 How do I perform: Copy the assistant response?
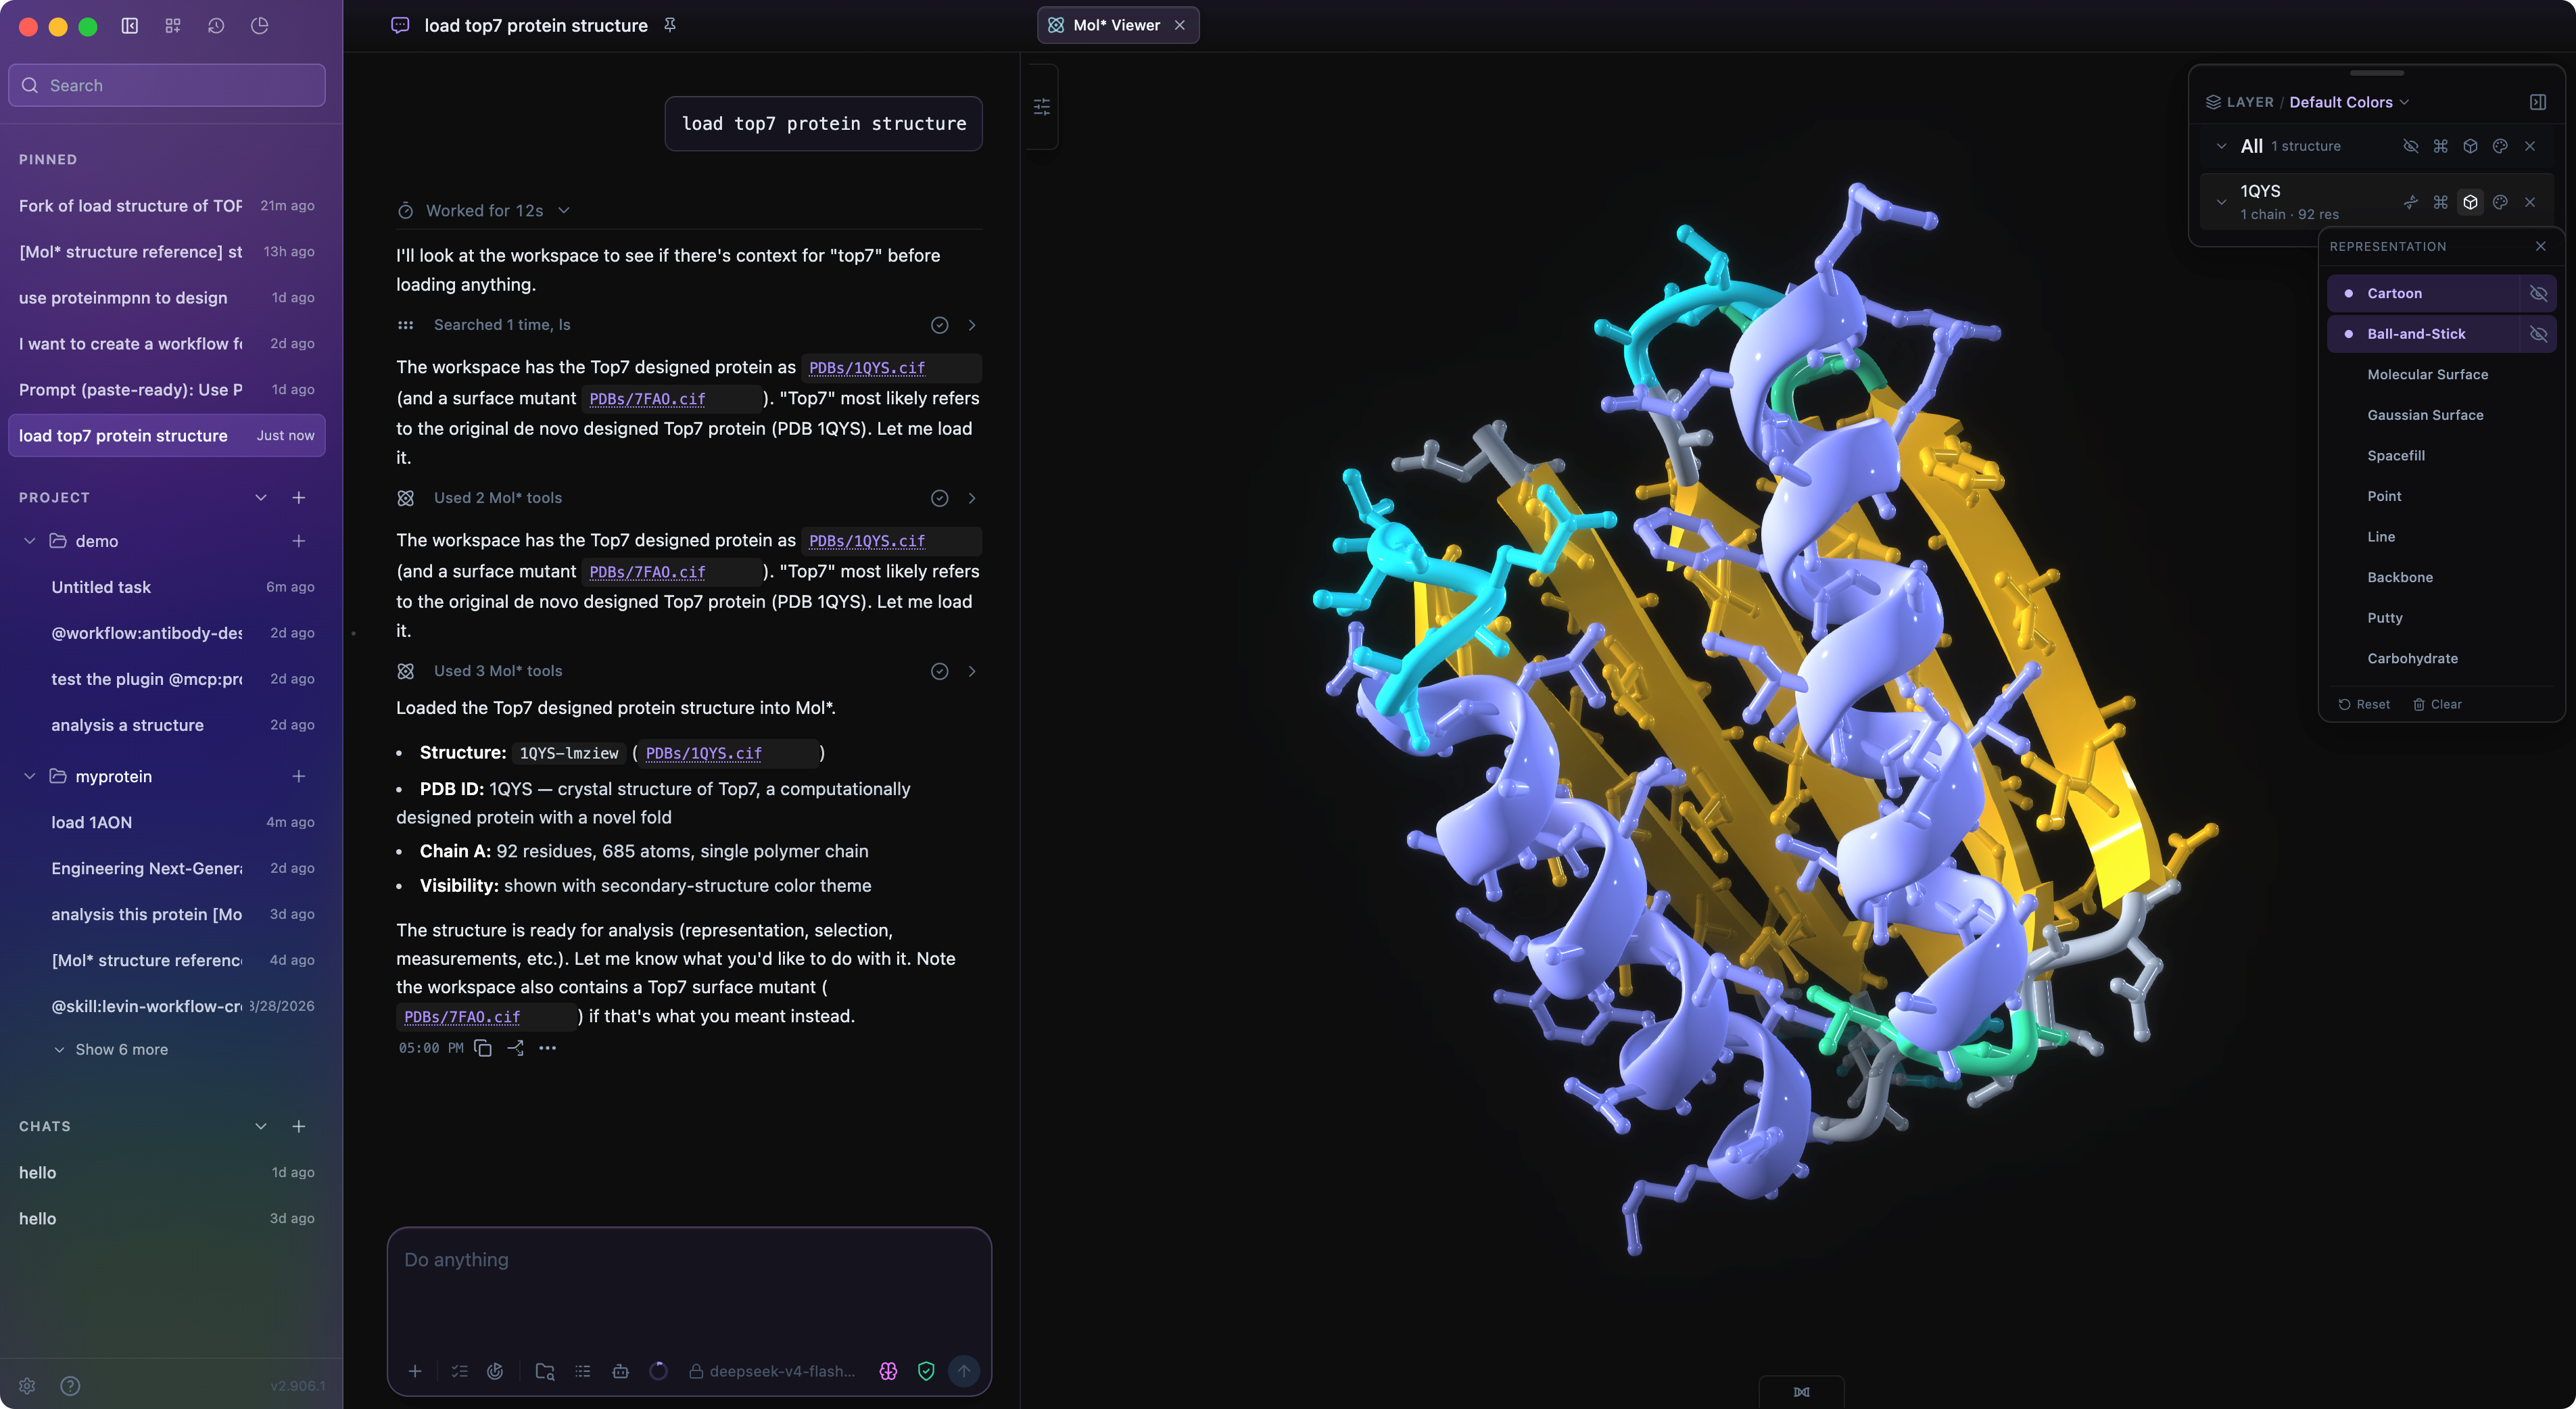point(483,1048)
